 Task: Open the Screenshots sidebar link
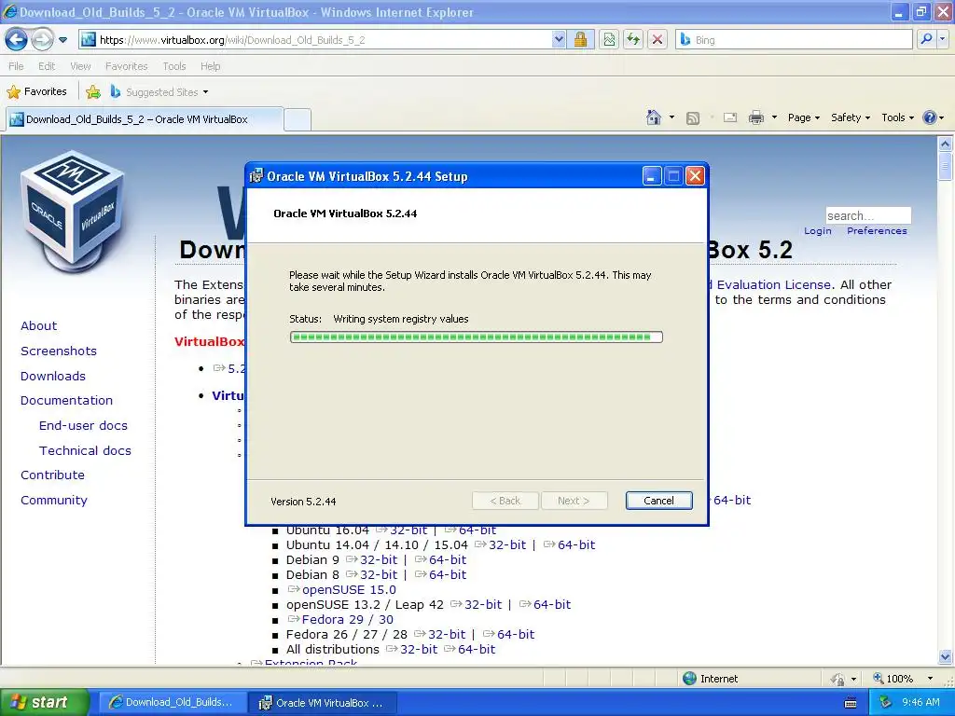(x=59, y=351)
